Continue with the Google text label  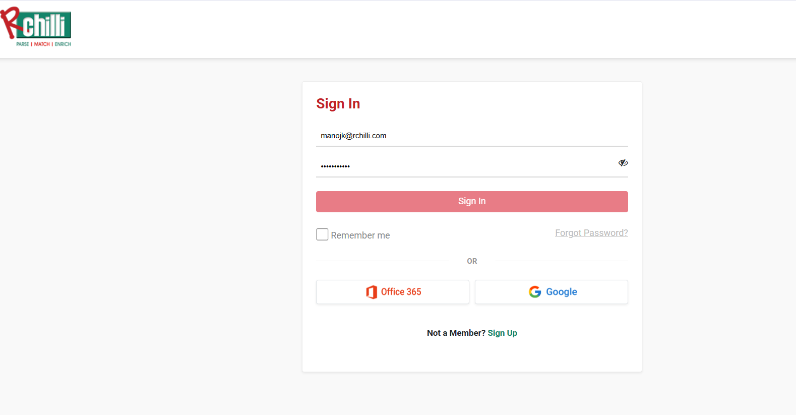point(562,292)
